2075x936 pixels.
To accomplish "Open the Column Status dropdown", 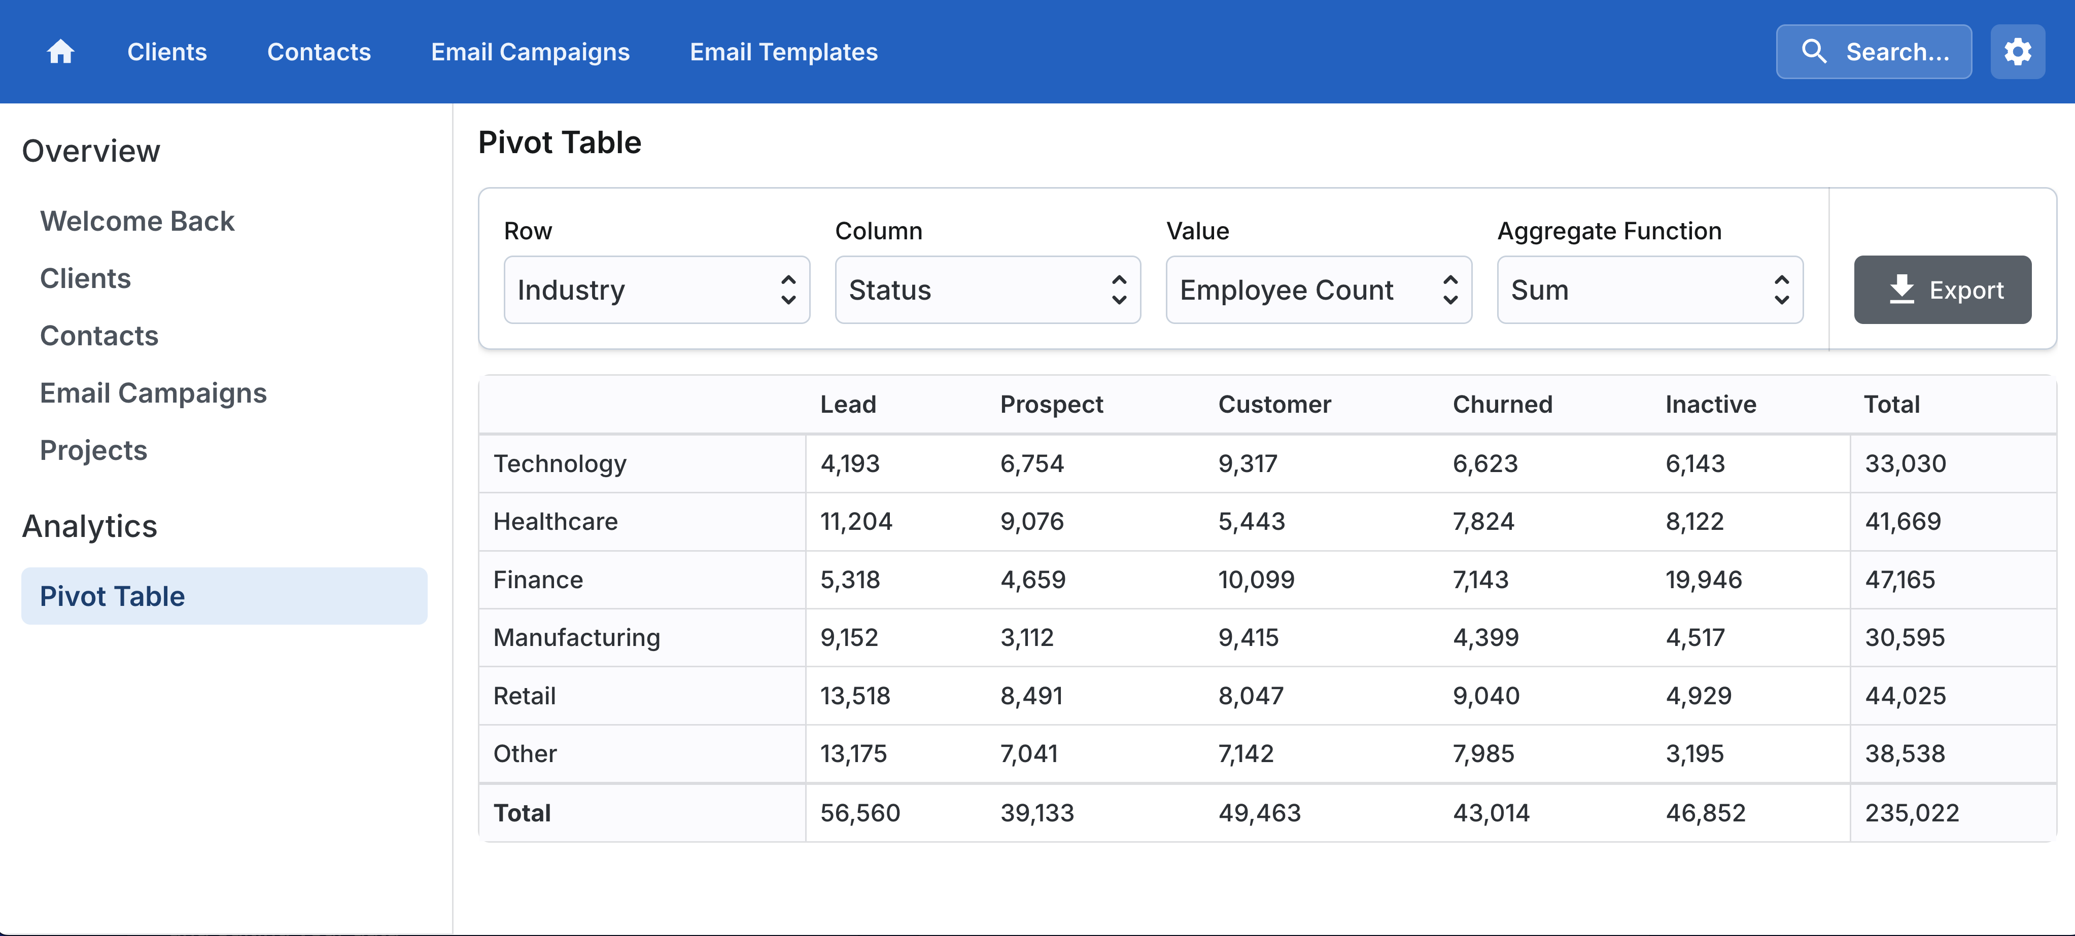I will pos(987,290).
